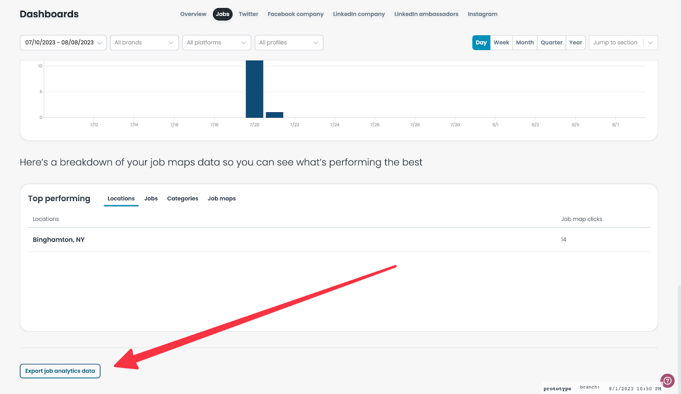Open the Twitter dashboard tab

[x=249, y=14]
